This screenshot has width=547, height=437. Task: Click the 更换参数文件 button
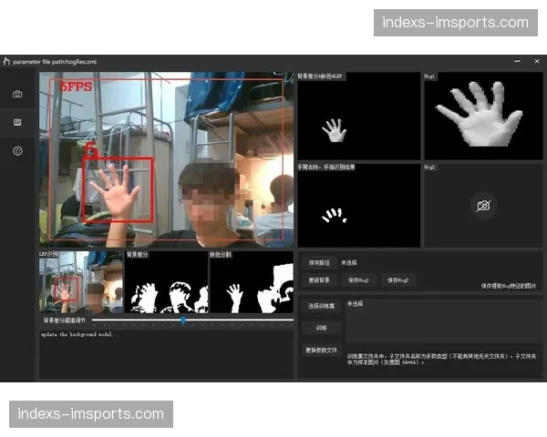[x=322, y=350]
